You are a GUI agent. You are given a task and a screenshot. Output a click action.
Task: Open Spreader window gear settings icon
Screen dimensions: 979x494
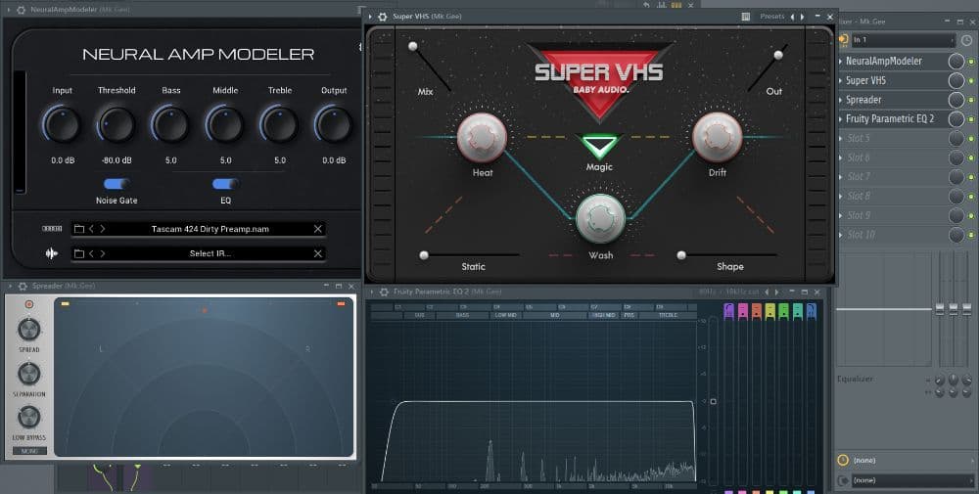pos(23,286)
